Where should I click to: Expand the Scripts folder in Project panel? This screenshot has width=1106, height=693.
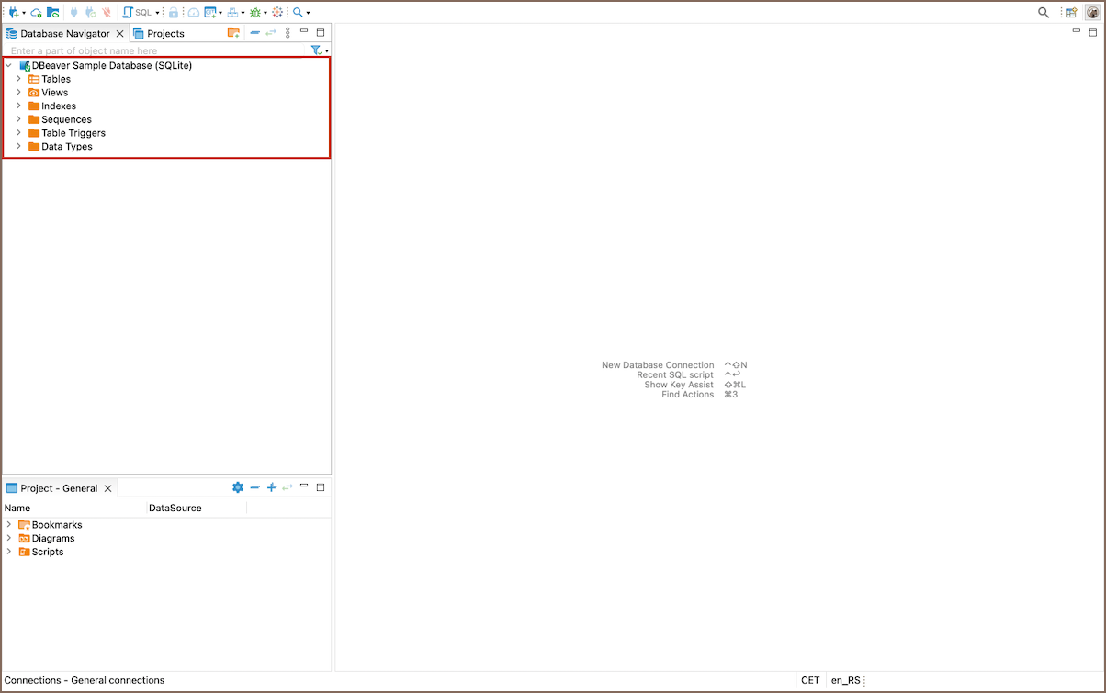[9, 552]
